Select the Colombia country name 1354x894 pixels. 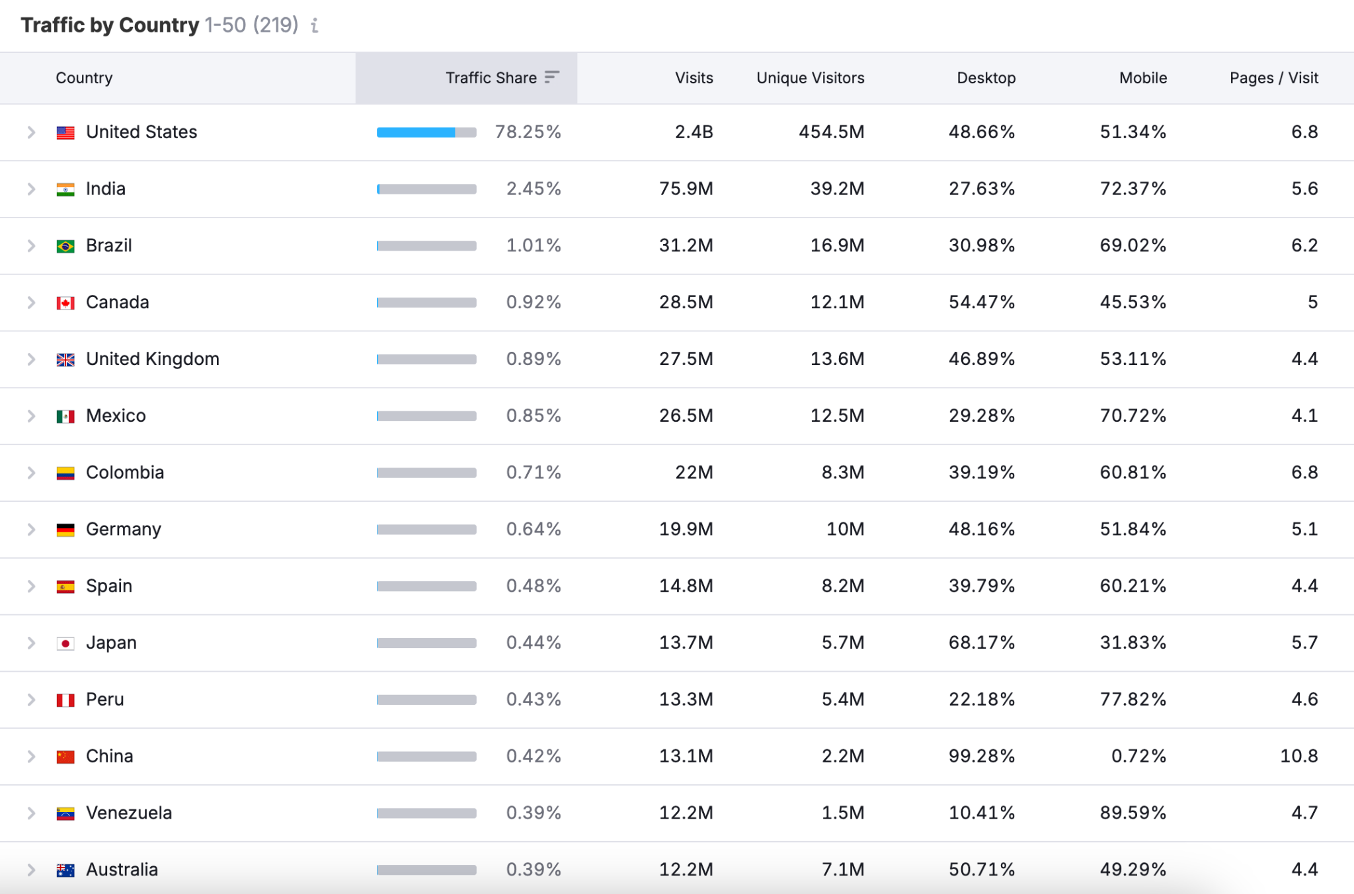coord(125,472)
